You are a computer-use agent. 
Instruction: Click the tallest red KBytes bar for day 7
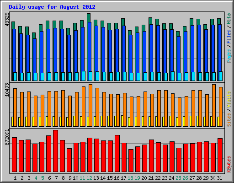55,151
